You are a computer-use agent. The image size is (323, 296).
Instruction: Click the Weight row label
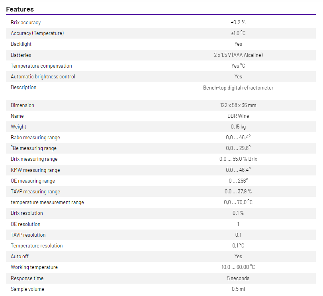tap(18, 127)
